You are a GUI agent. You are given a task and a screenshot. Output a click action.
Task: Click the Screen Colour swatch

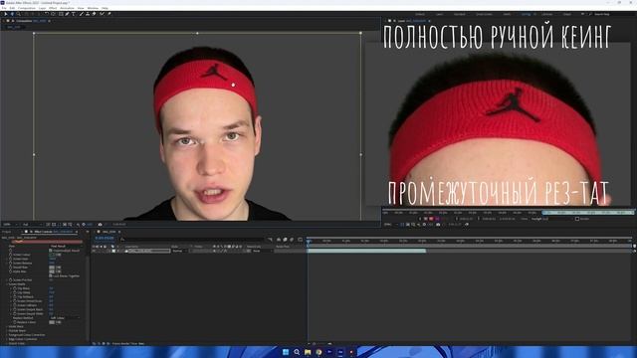point(52,255)
